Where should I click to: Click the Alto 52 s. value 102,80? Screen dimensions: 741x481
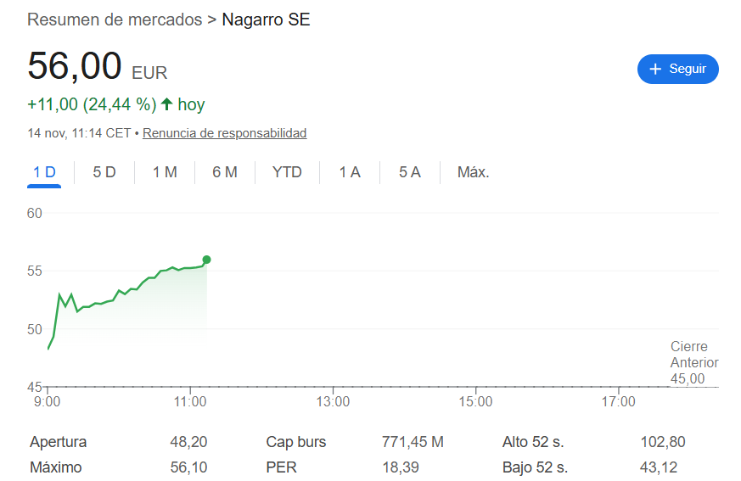point(662,442)
